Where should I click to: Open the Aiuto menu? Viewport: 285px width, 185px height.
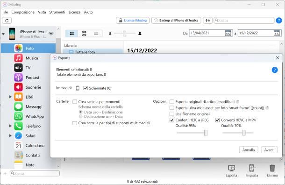click(x=88, y=12)
